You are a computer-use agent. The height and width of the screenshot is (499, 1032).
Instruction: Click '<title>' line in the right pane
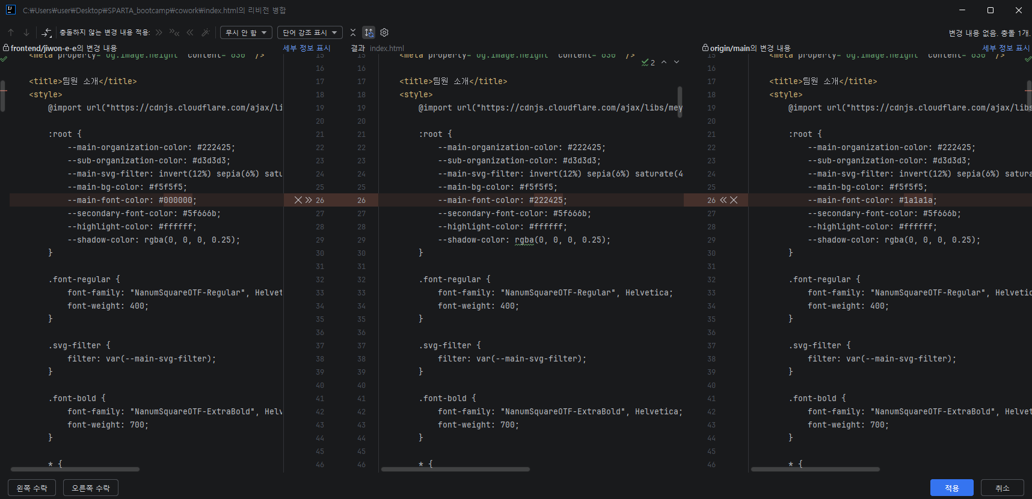(x=823, y=81)
